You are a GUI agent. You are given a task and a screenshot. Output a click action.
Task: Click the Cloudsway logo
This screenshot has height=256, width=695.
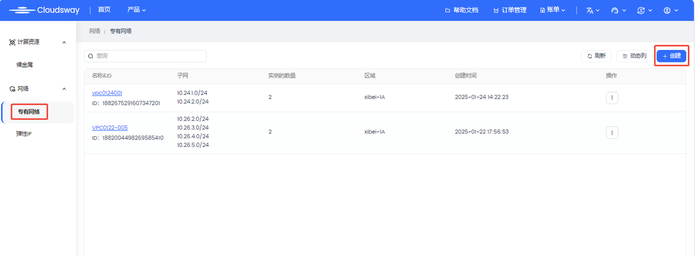(45, 10)
